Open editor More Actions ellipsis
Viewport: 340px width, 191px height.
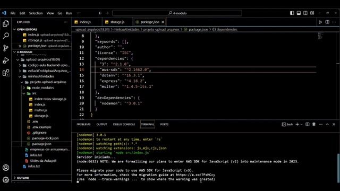click(334, 22)
